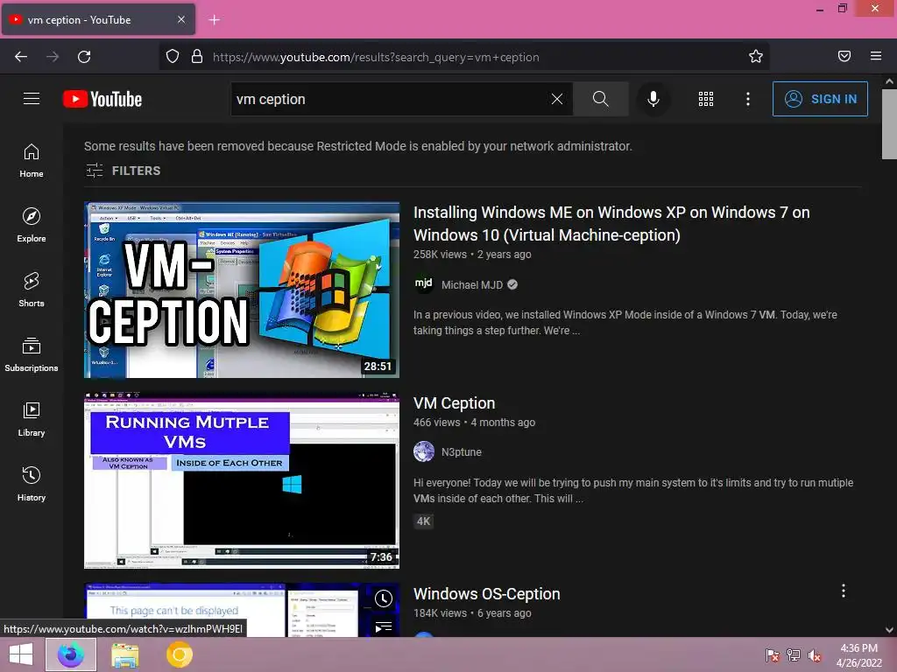The width and height of the screenshot is (897, 672).
Task: Clear the search box with the X
Action: click(x=556, y=99)
